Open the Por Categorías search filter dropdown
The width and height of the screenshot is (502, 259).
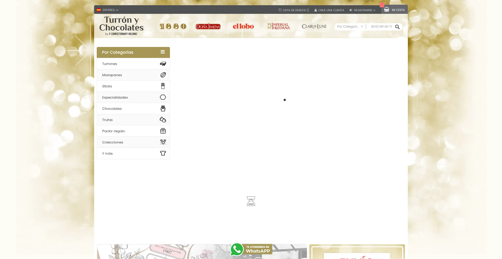350,27
